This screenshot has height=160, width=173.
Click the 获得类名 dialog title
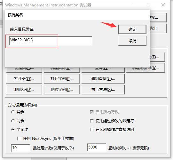15,15
